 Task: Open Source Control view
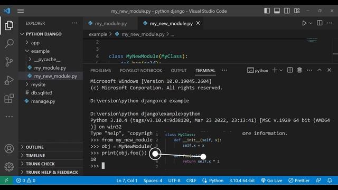(9, 62)
